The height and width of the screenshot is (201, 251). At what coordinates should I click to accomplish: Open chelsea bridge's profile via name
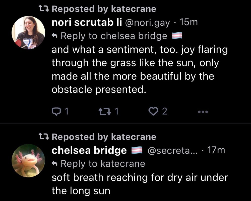tap(89, 150)
